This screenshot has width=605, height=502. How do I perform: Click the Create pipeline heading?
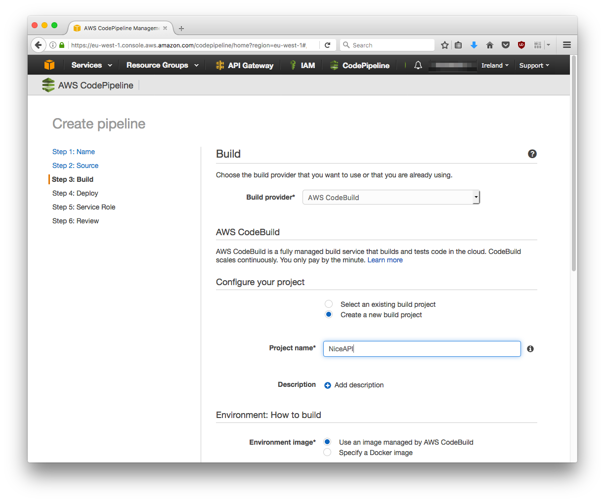coord(99,124)
